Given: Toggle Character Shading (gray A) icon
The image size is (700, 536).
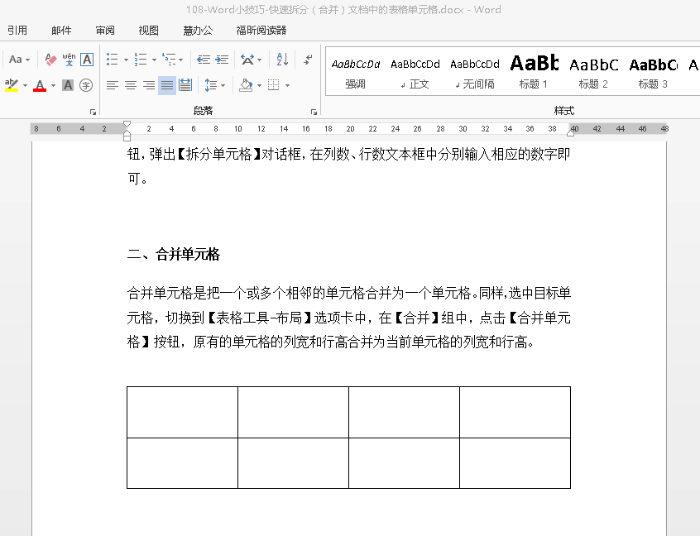Looking at the screenshot, I should [68, 85].
